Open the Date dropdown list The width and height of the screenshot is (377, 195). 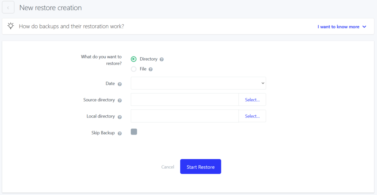point(198,83)
